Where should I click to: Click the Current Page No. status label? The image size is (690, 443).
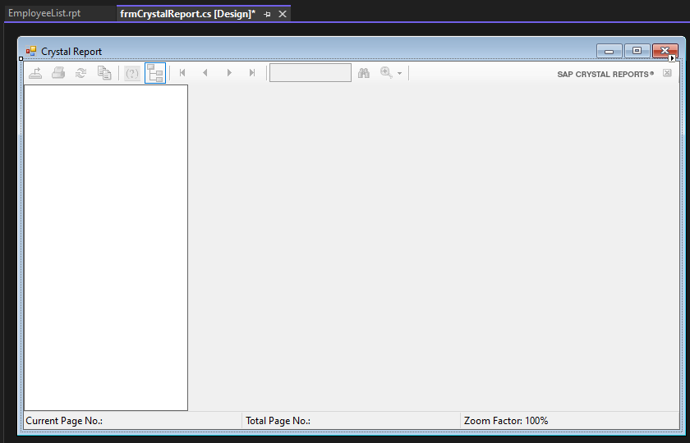(64, 421)
